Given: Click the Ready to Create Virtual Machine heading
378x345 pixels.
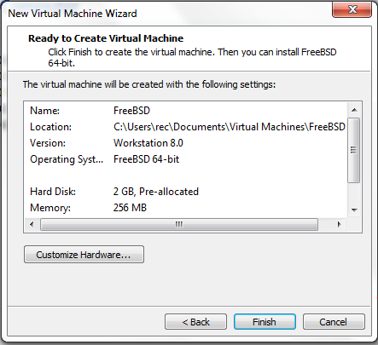Looking at the screenshot, I should point(106,38).
